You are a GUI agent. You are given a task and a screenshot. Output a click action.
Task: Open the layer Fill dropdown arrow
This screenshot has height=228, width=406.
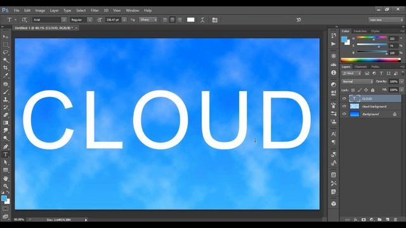[402, 90]
